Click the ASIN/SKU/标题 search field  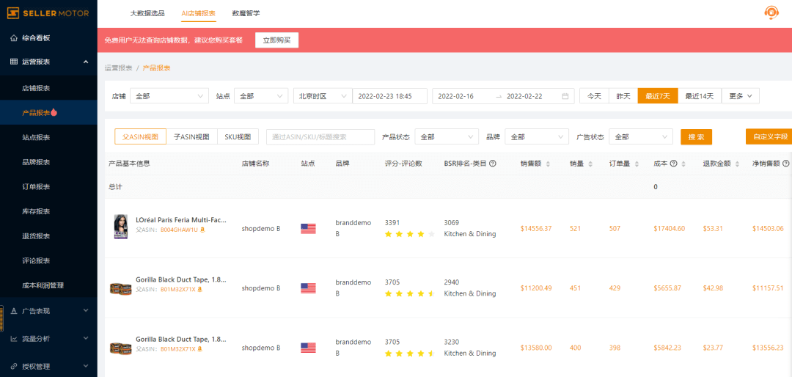pos(320,137)
